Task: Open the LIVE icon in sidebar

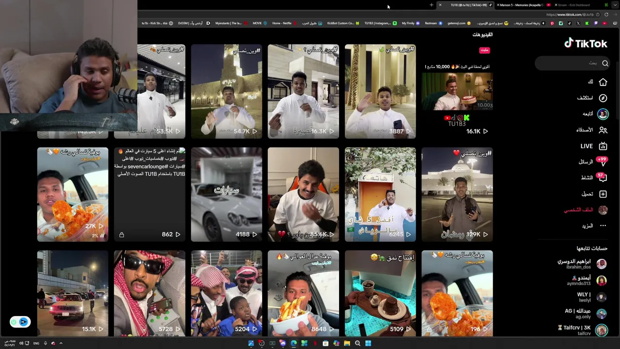Action: tap(603, 146)
